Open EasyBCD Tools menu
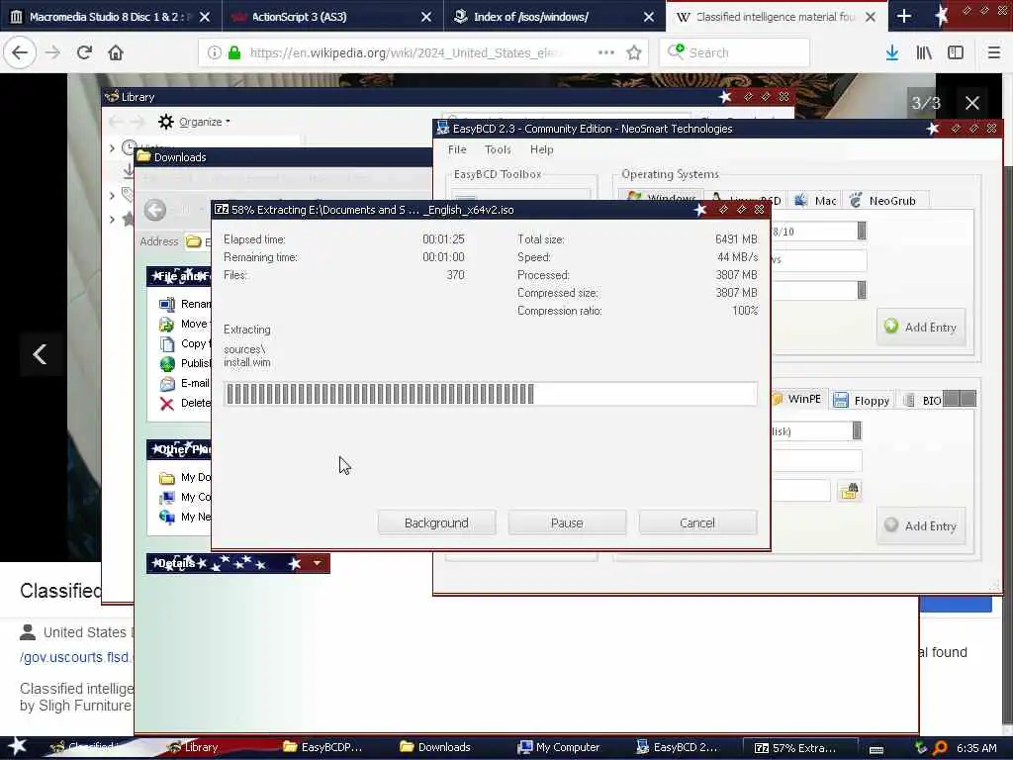The image size is (1013, 760). point(498,149)
